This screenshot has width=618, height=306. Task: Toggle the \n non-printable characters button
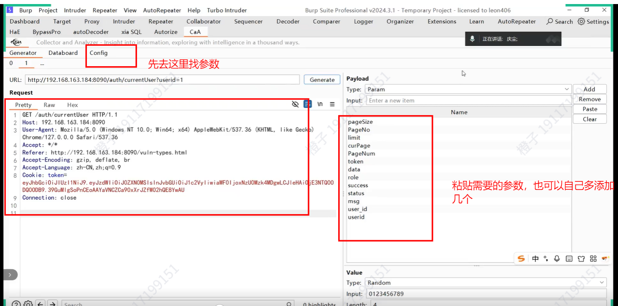coord(320,104)
